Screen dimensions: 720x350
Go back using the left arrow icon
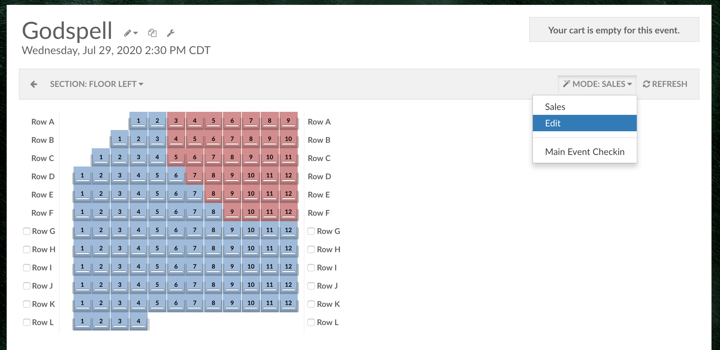click(x=34, y=84)
